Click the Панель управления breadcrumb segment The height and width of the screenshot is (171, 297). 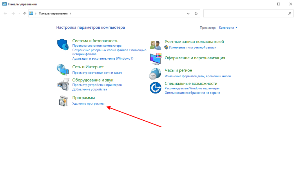(53, 13)
